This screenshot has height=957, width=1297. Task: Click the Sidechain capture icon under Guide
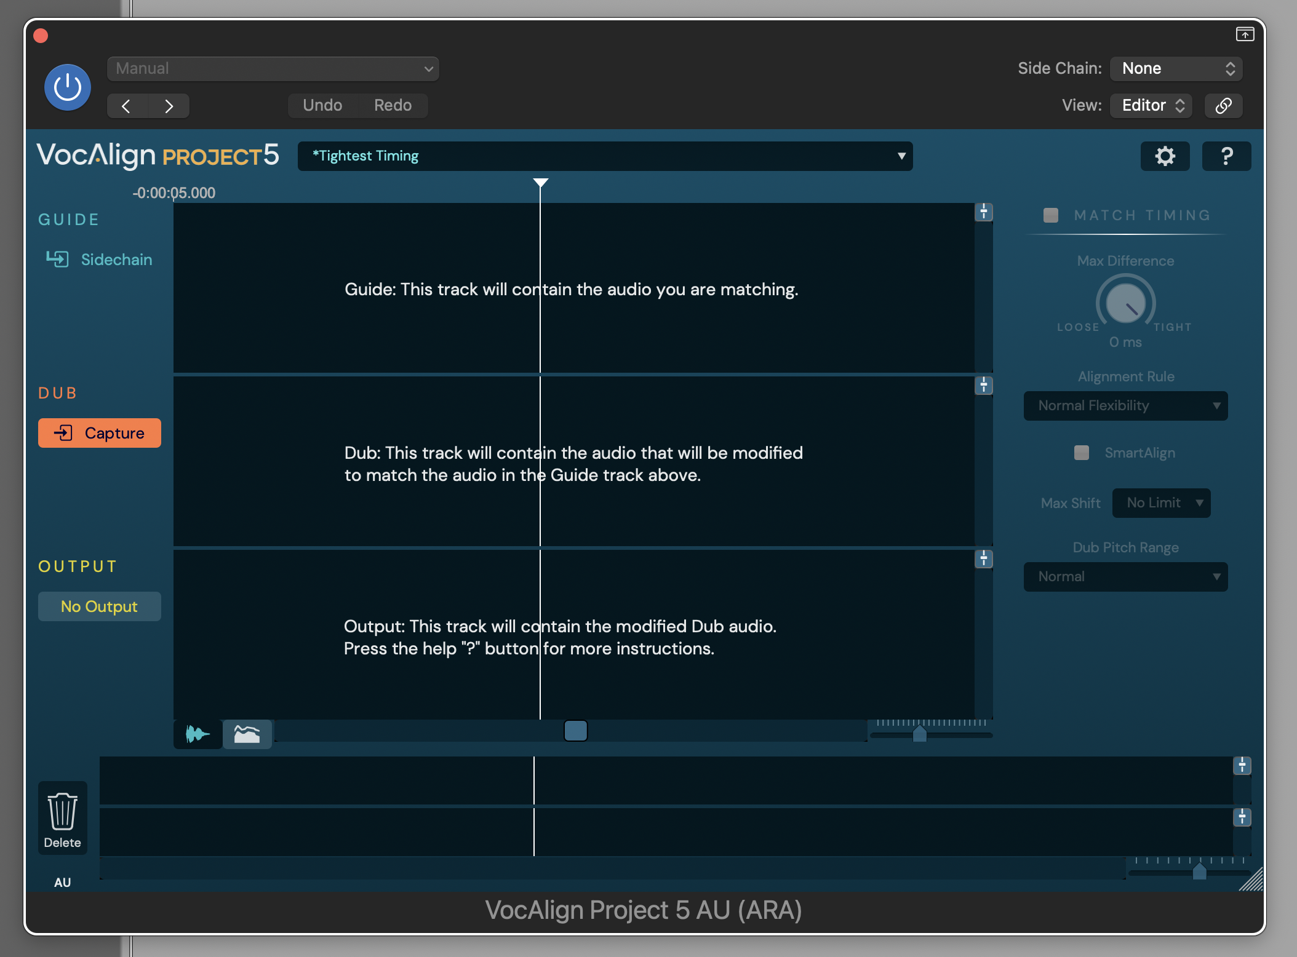58,259
